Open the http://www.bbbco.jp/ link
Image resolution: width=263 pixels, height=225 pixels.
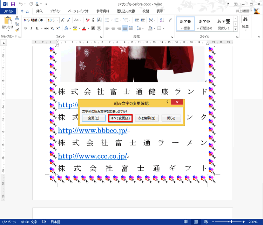point(93,130)
